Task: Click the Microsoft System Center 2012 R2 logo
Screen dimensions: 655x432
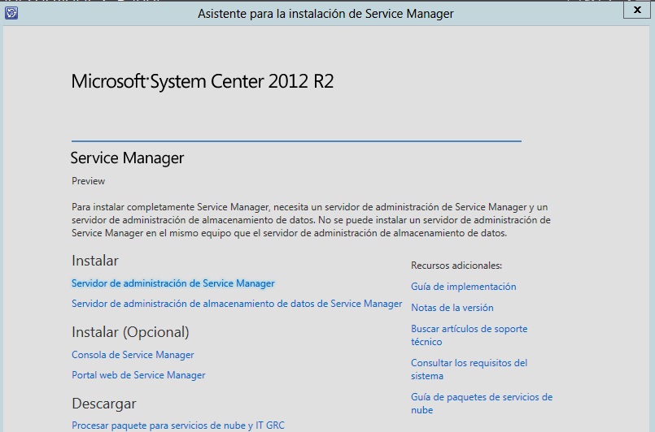Action: coord(203,81)
